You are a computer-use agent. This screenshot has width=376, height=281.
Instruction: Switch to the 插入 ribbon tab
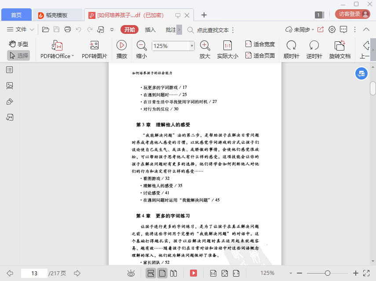pyautogui.click(x=150, y=29)
